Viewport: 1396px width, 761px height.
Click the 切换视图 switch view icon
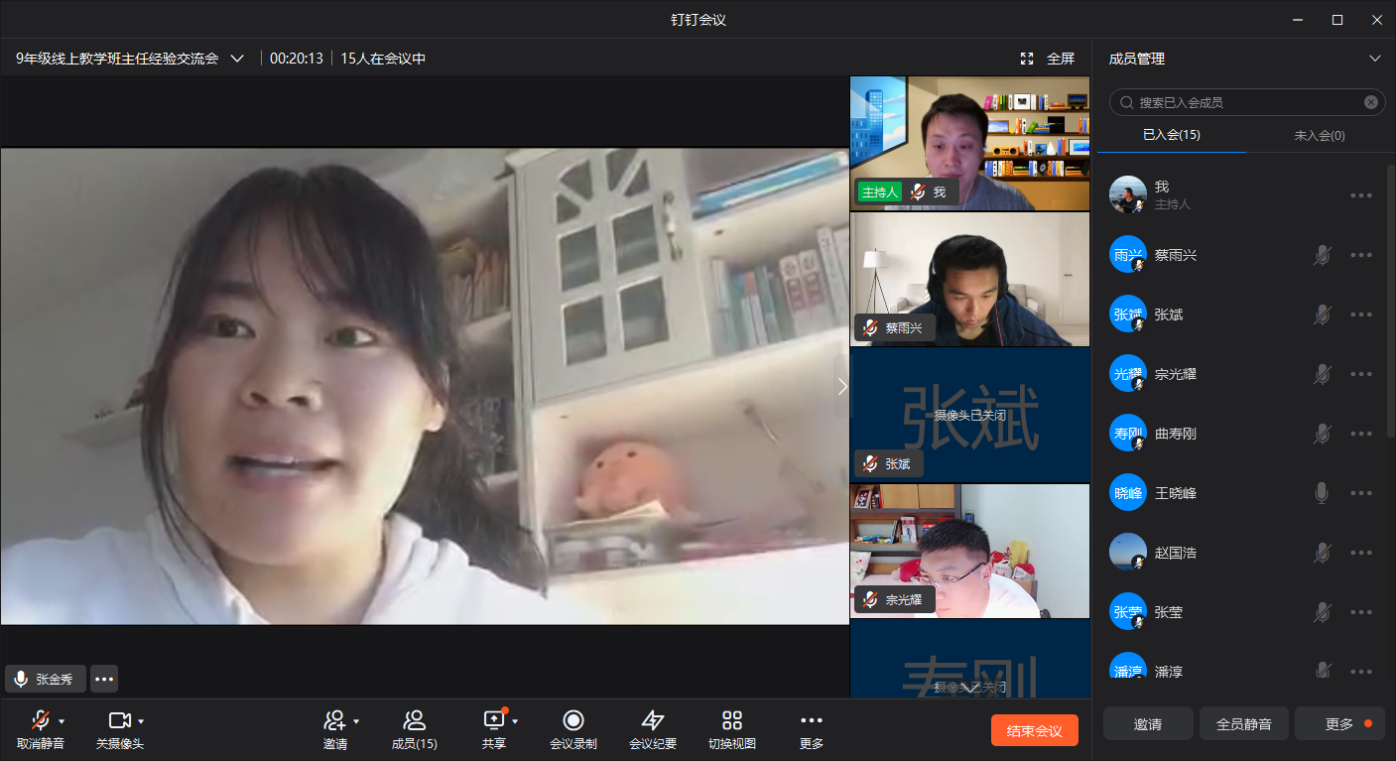coord(731,721)
